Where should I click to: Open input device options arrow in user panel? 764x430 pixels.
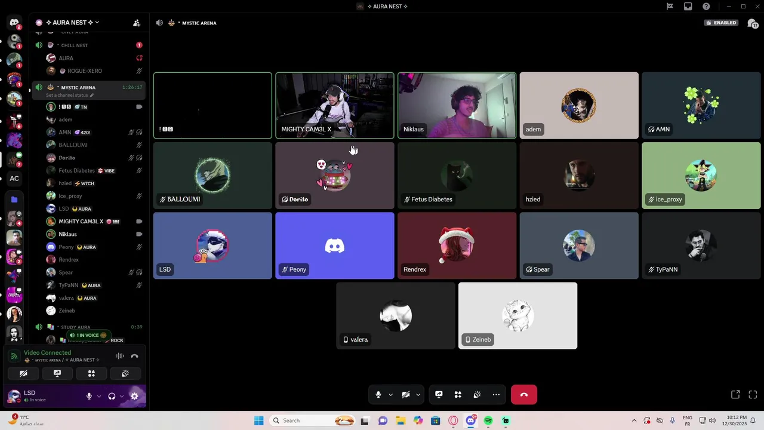point(99,396)
